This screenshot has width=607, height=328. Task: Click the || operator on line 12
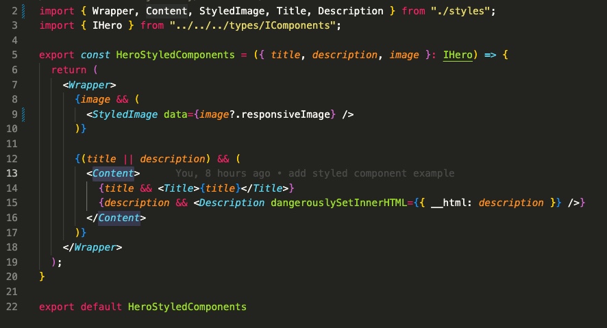[127, 159]
